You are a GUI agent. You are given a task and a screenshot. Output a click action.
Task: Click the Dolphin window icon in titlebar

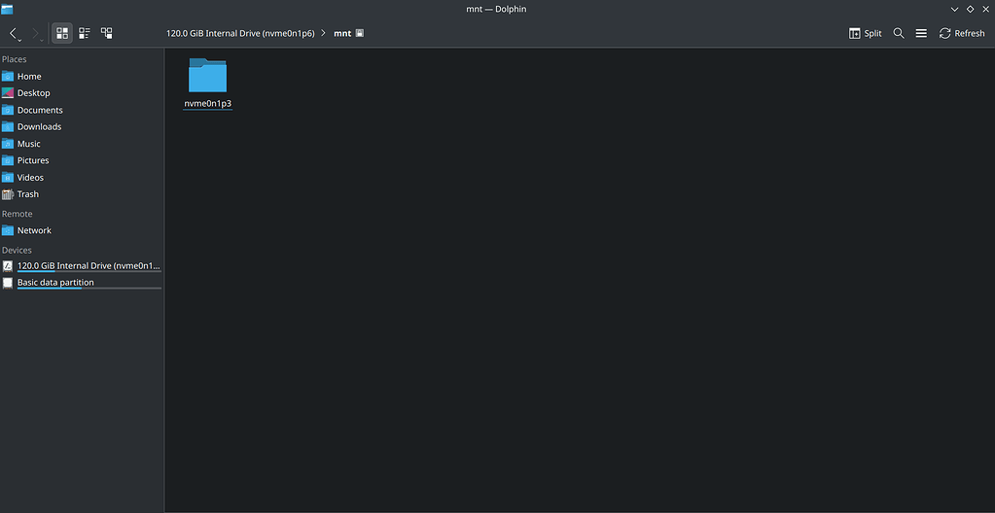(7, 9)
